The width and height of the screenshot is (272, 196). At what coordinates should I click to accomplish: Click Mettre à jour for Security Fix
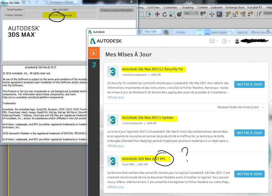point(249,84)
